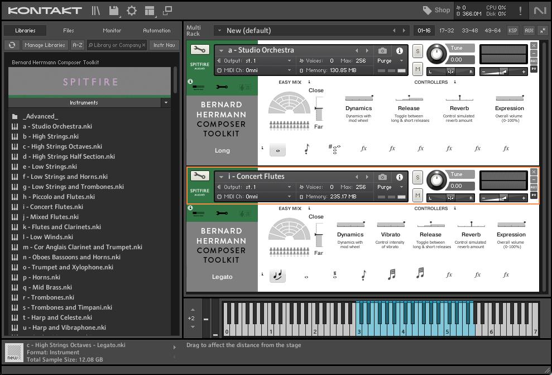Switch to the Files tab
This screenshot has height=375, width=552.
68,31
